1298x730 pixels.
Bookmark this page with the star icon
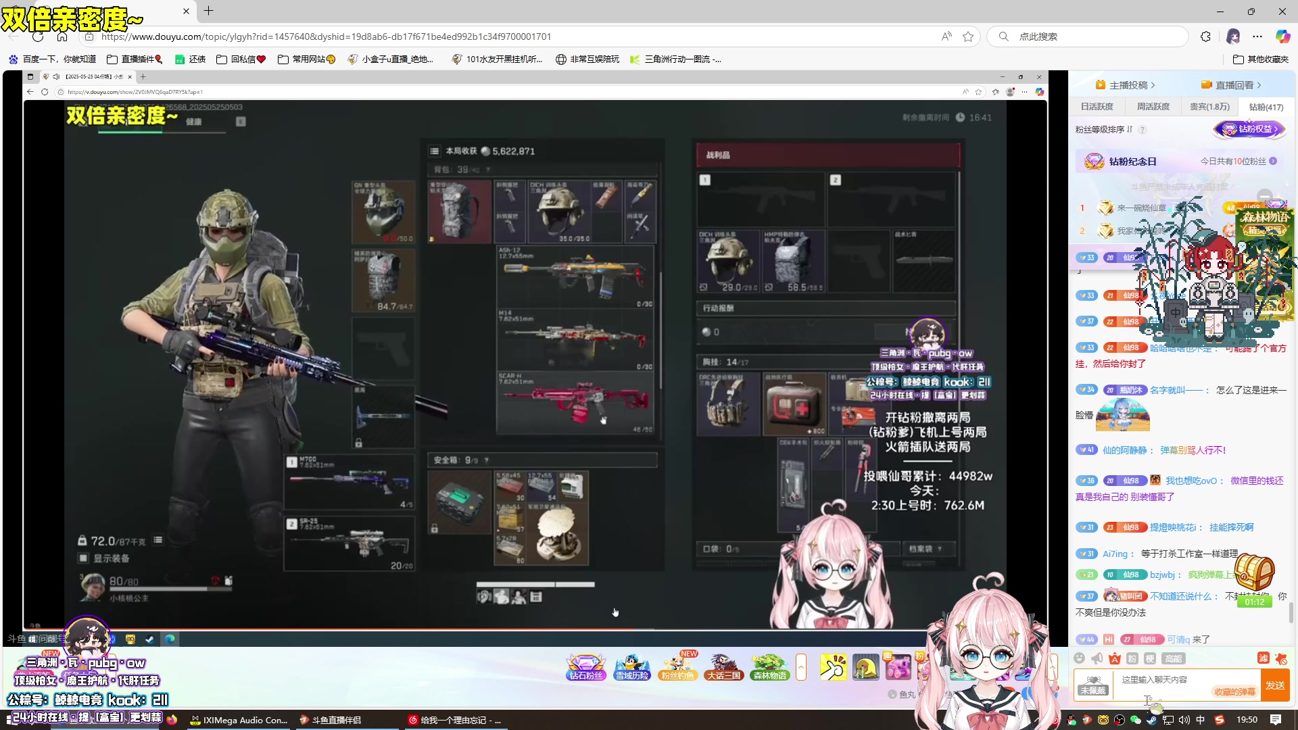(968, 36)
